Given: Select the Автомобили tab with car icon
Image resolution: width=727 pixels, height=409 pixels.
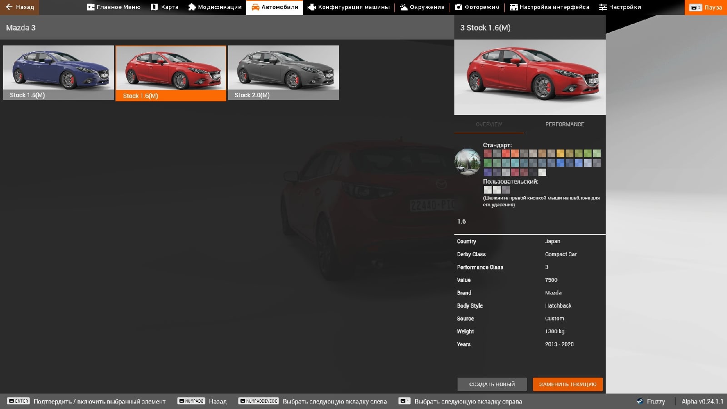Looking at the screenshot, I should 274,7.
